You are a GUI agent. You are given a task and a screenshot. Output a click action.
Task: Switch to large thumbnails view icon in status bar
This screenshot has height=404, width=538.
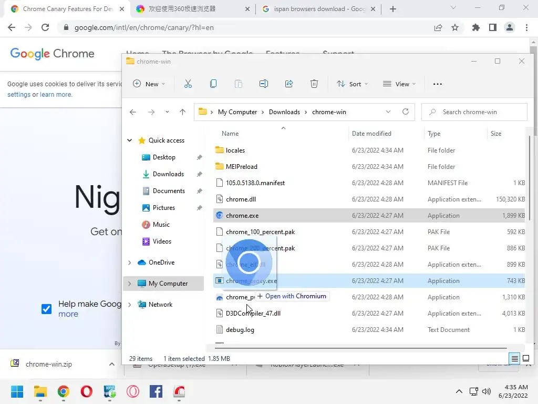pos(525,359)
